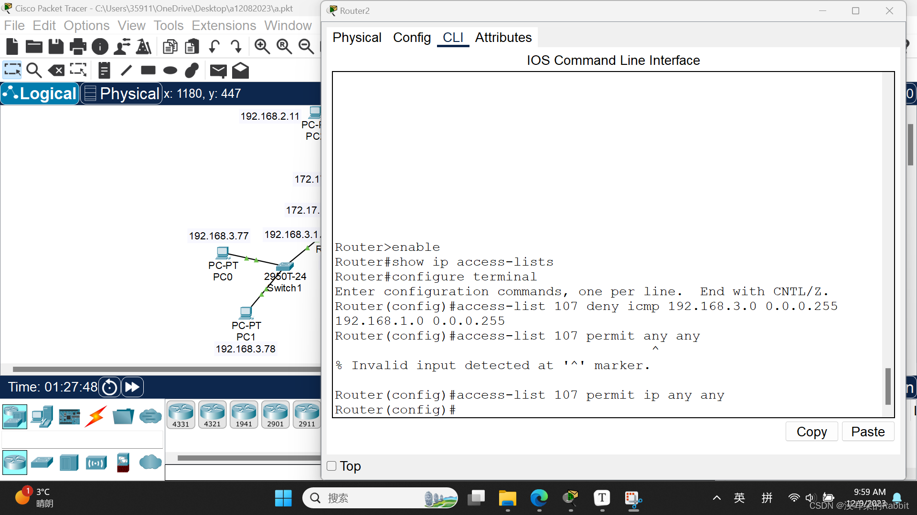
Task: Choose the Inspect magnifier tool
Action: tap(34, 70)
